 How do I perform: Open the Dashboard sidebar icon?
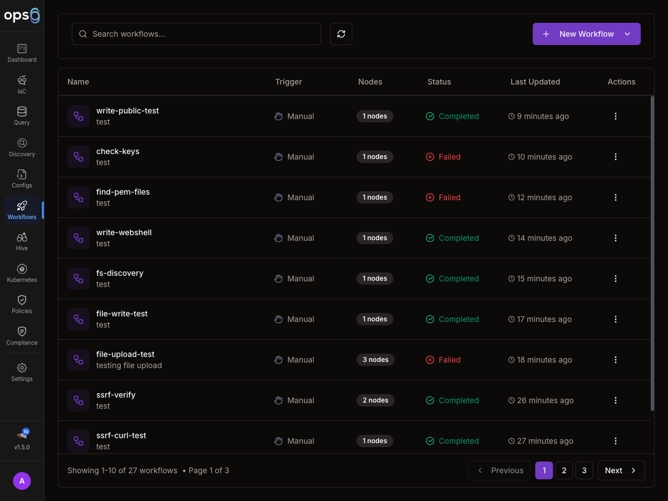tap(22, 53)
